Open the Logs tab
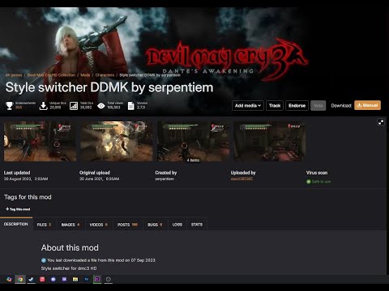 tap(177, 225)
